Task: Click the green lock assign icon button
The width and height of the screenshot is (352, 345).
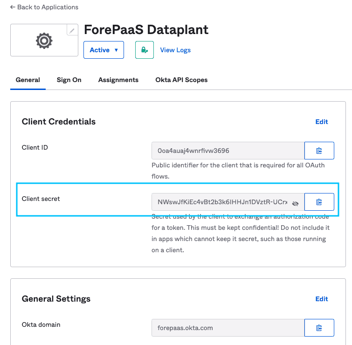Action: [145, 50]
